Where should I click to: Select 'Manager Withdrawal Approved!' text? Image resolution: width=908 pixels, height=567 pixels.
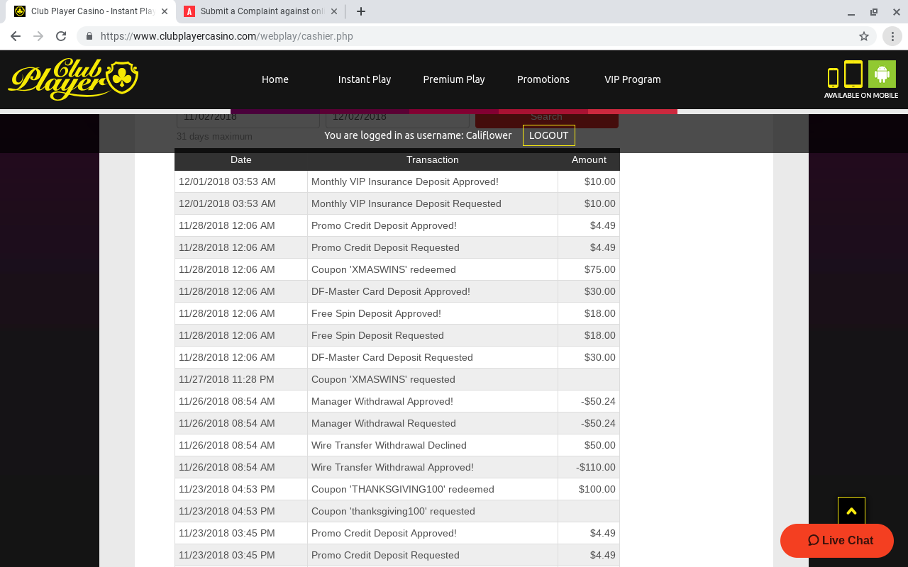tap(382, 401)
